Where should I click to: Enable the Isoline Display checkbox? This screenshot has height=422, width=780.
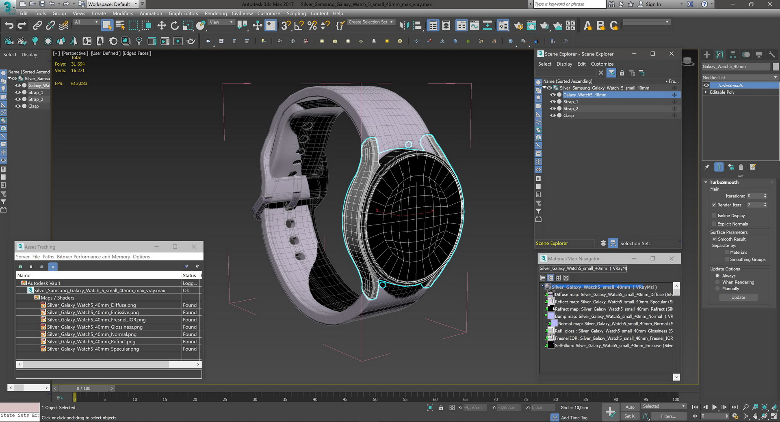tap(714, 216)
